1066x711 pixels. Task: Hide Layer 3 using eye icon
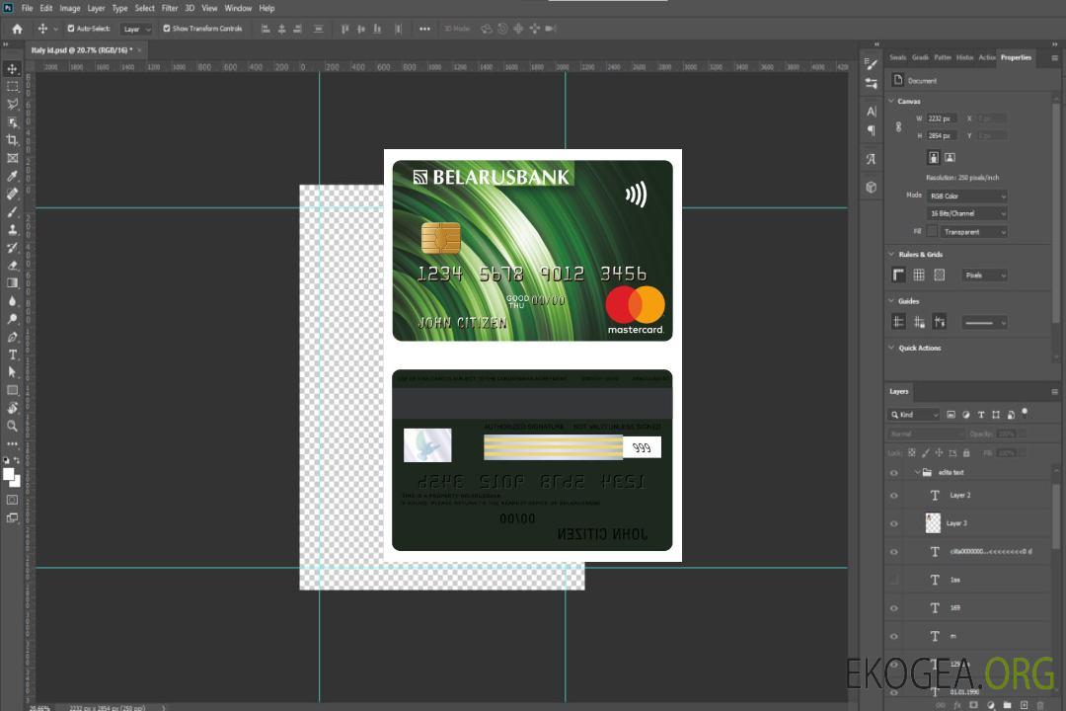coord(894,524)
